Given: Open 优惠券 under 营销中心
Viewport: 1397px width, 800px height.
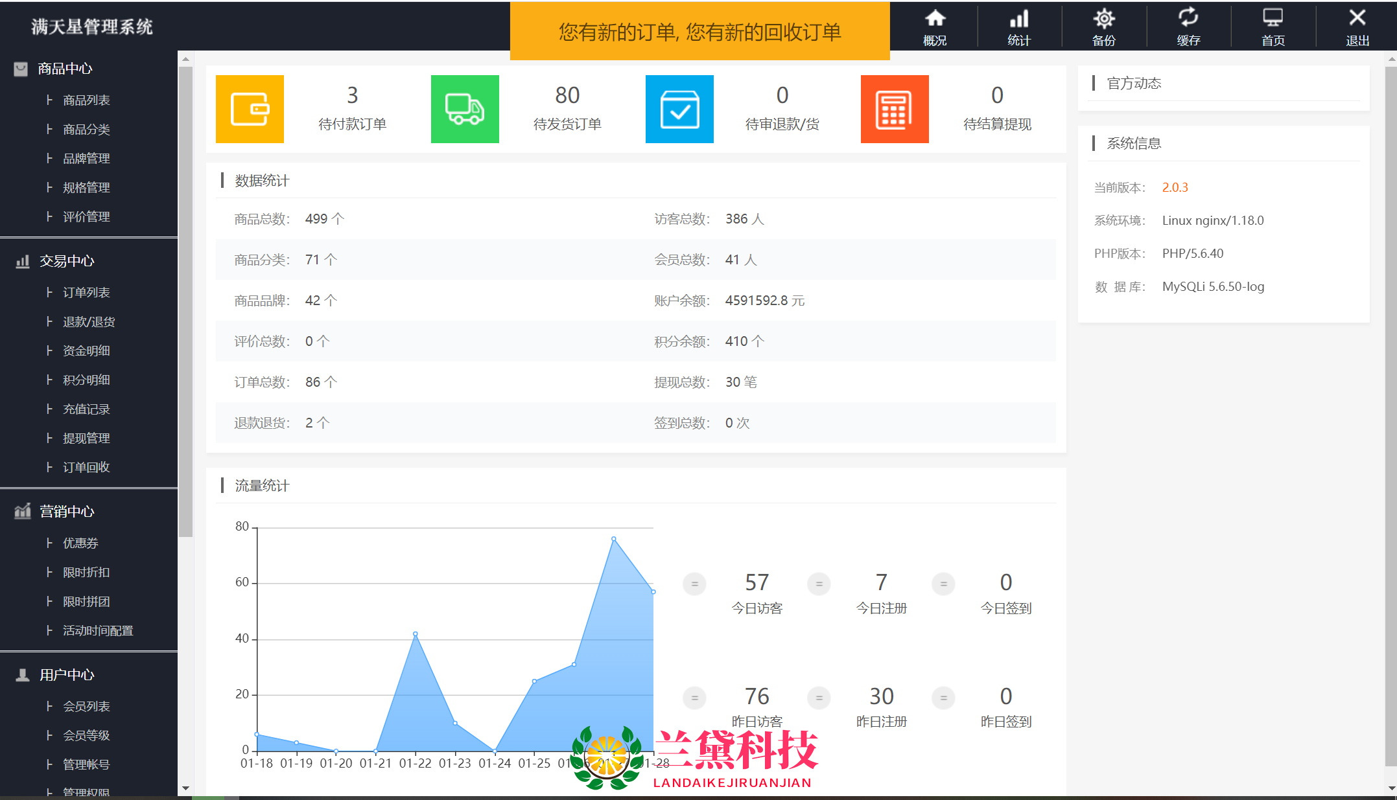Looking at the screenshot, I should pyautogui.click(x=80, y=543).
